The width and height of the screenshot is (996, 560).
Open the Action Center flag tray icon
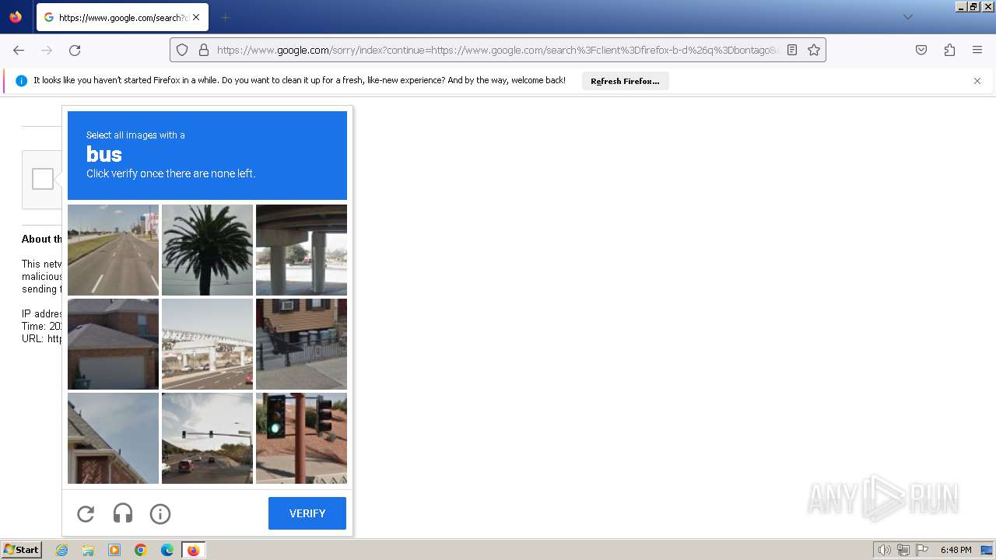[922, 550]
